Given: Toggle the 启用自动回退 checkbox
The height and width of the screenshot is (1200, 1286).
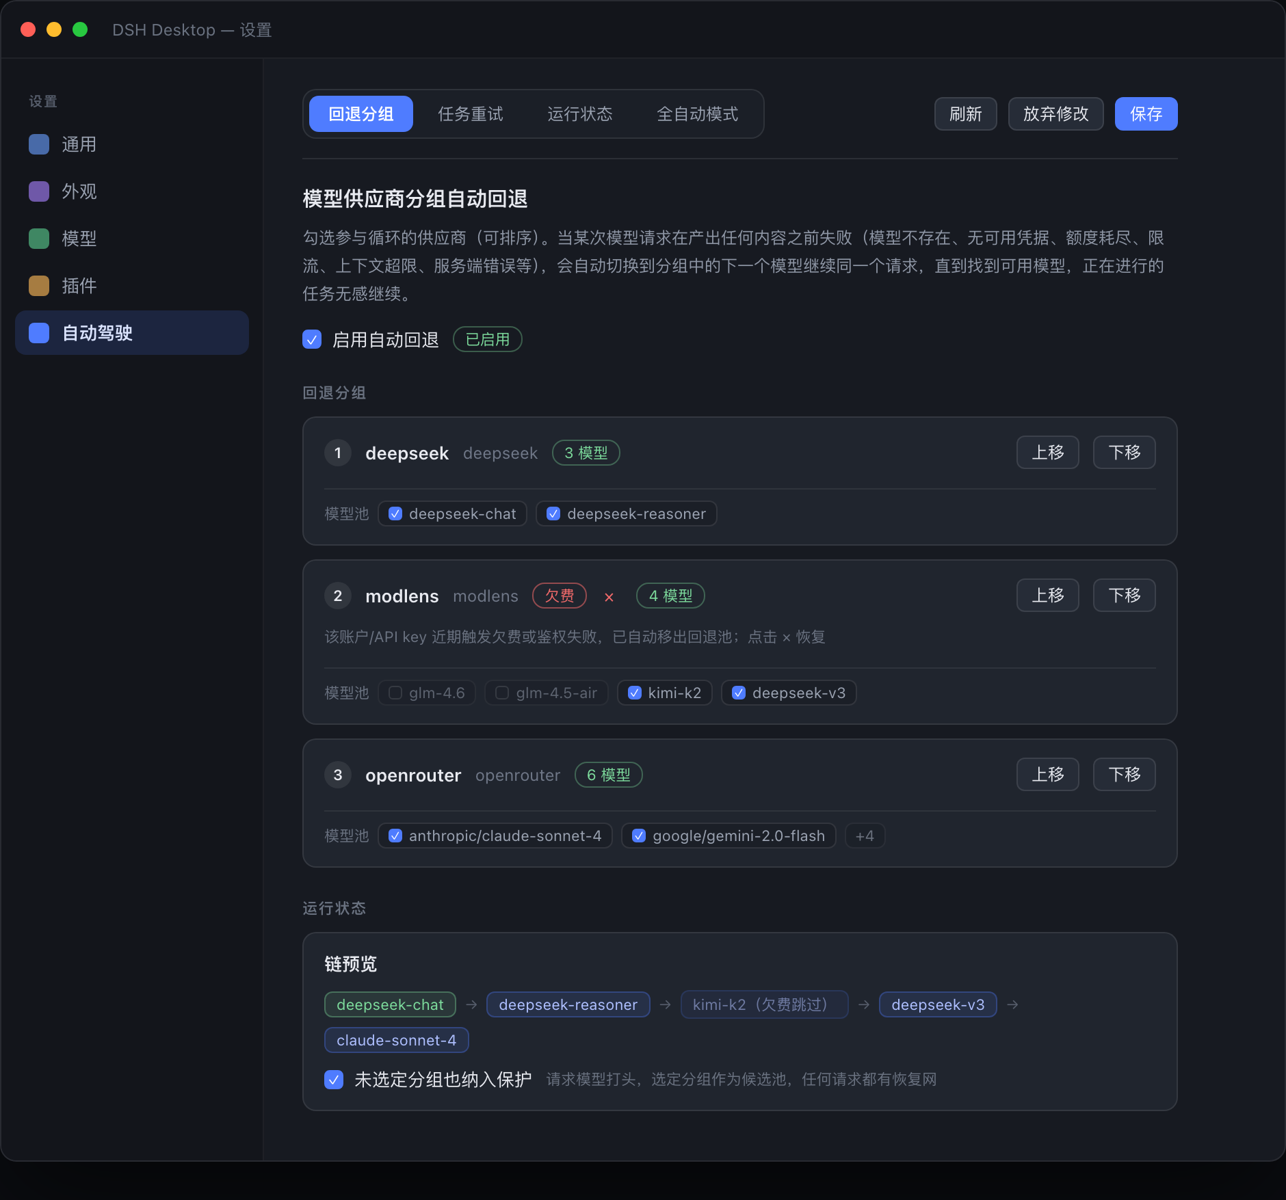Looking at the screenshot, I should [312, 339].
